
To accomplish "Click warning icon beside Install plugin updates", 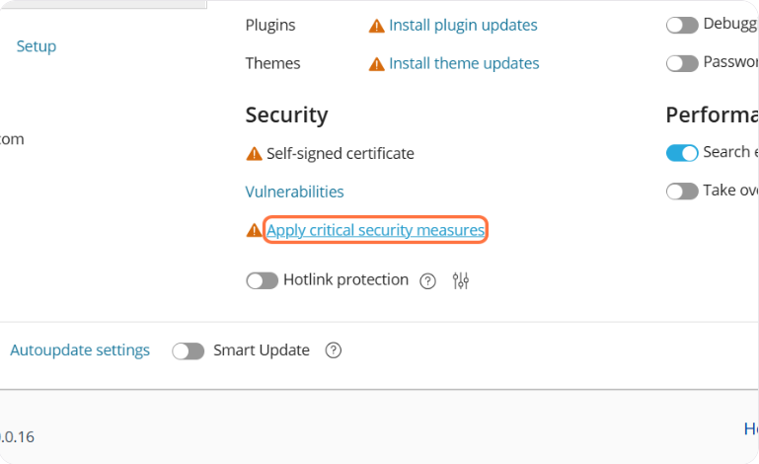I will click(376, 26).
